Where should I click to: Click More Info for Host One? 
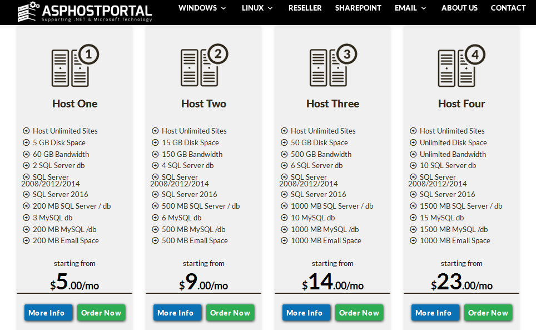click(x=48, y=313)
